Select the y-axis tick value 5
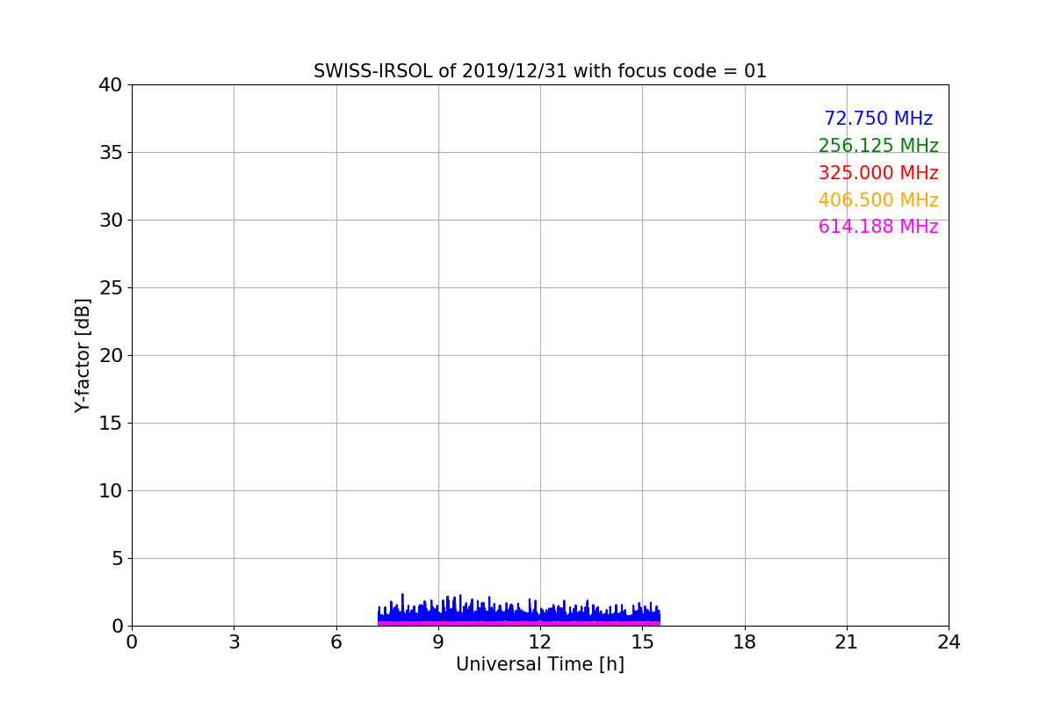 [117, 559]
